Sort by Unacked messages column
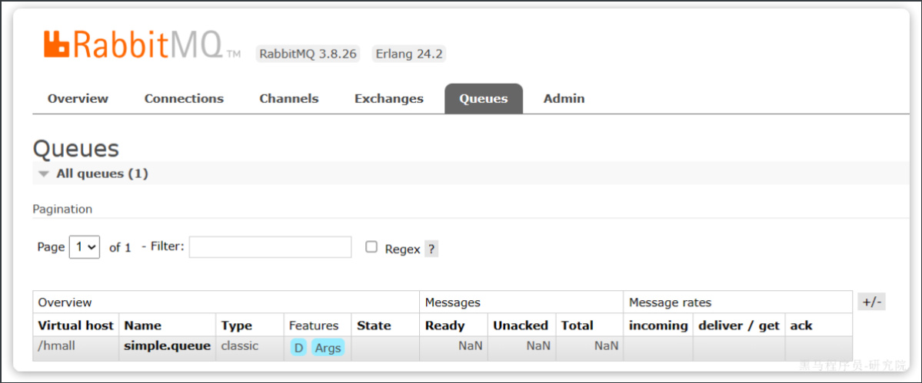This screenshot has height=383, width=922. pyautogui.click(x=521, y=325)
